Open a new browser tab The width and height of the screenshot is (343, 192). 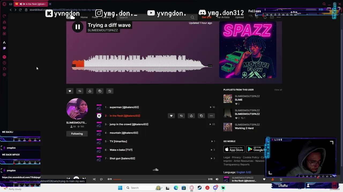tap(50, 4)
